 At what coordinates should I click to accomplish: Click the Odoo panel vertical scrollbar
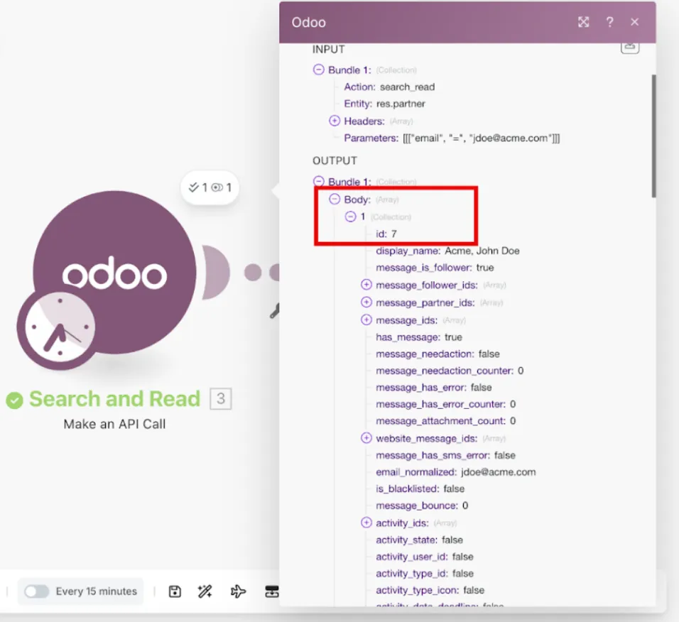click(x=653, y=136)
